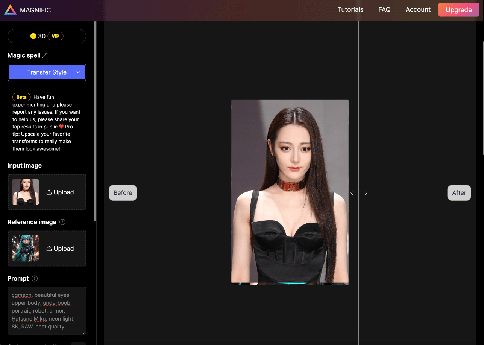Click the left arrow on comparison handle

pyautogui.click(x=352, y=193)
